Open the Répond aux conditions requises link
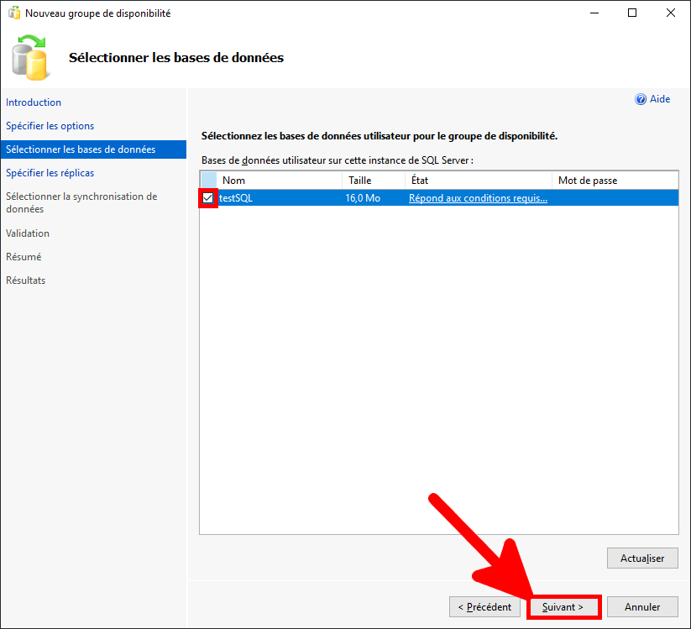Image resolution: width=691 pixels, height=629 pixels. pyautogui.click(x=478, y=198)
